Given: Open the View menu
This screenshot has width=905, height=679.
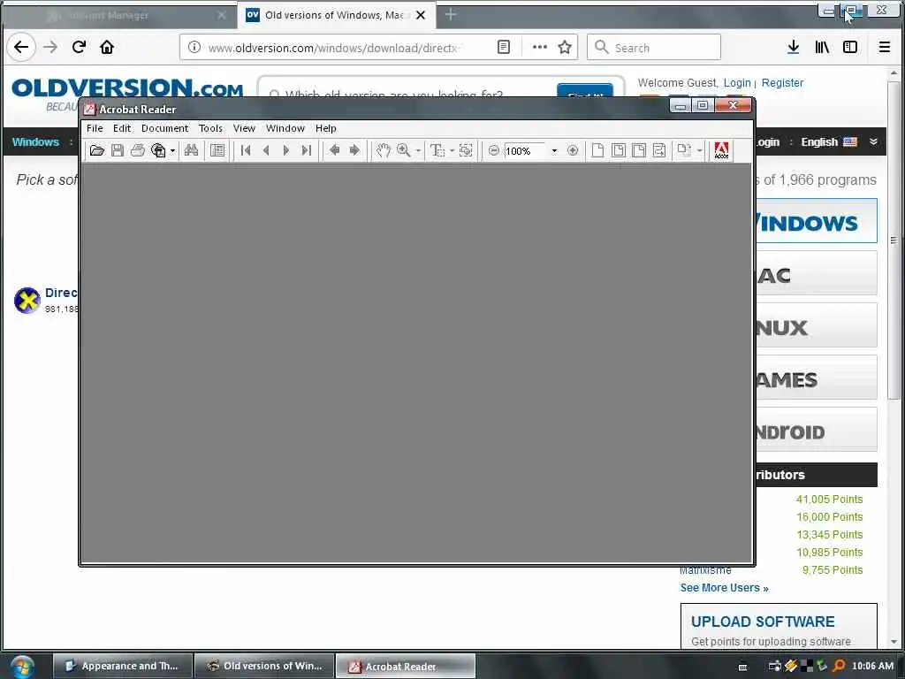Looking at the screenshot, I should (x=244, y=128).
